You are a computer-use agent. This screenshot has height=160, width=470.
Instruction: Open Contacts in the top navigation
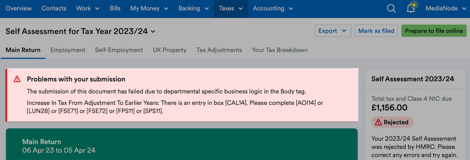[x=54, y=9]
